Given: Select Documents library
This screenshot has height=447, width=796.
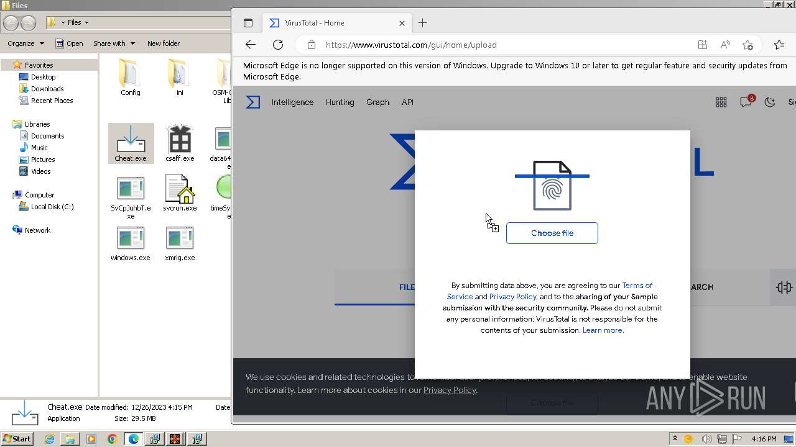Looking at the screenshot, I should tap(47, 136).
